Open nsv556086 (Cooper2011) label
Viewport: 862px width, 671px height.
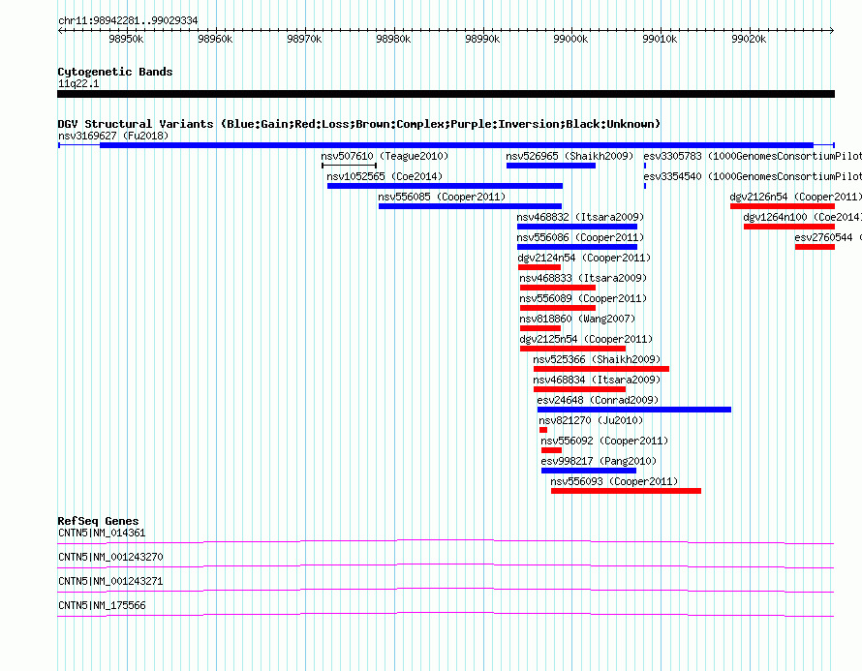pyautogui.click(x=580, y=237)
